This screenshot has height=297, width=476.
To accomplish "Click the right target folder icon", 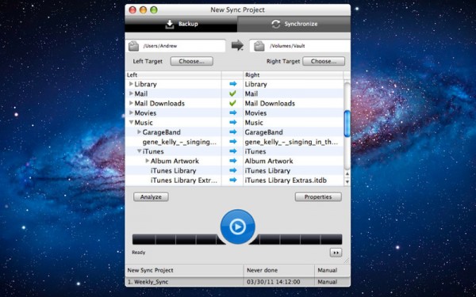I will 259,46.
